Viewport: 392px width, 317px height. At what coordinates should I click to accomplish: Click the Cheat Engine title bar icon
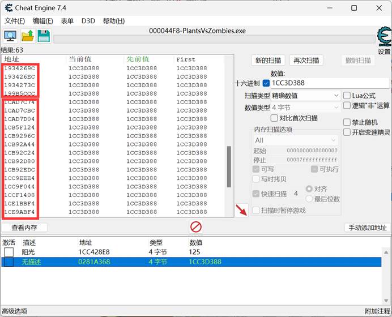coord(8,8)
